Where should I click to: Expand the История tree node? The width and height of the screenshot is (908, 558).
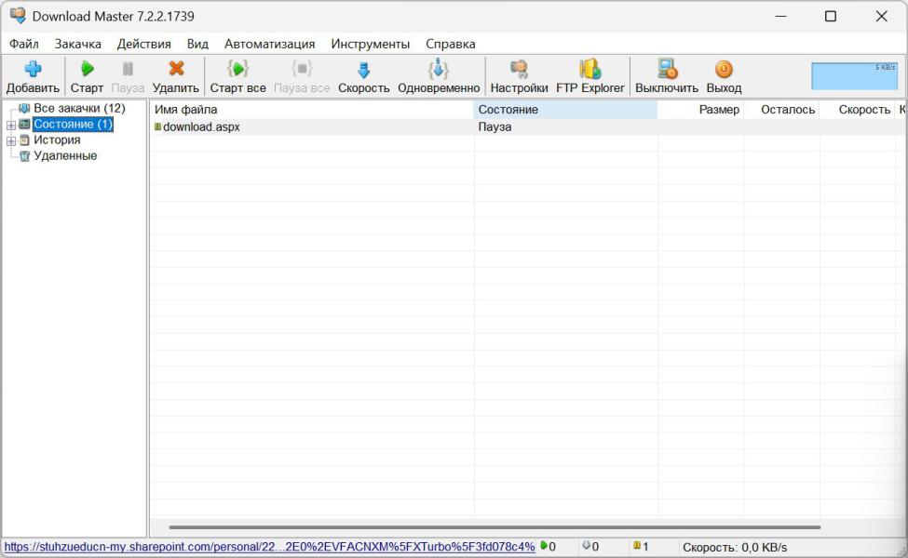[11, 140]
